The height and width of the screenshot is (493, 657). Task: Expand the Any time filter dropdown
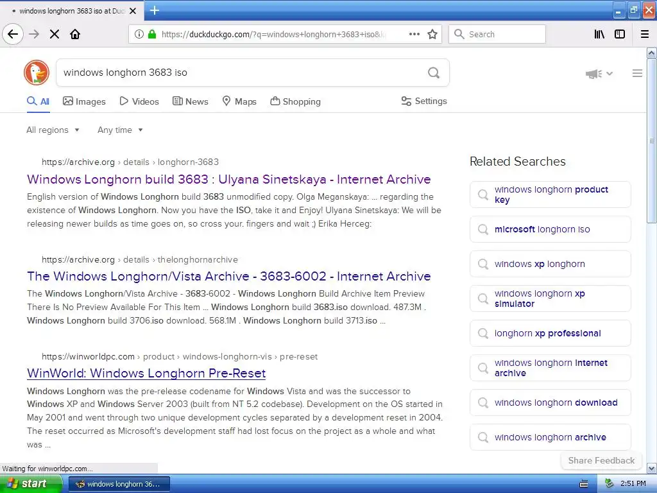pyautogui.click(x=120, y=130)
